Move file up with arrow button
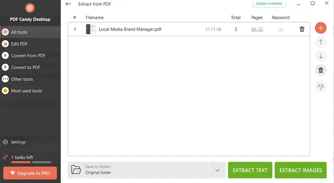 321,42
